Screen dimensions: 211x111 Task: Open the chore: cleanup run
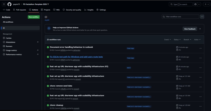[56, 105]
